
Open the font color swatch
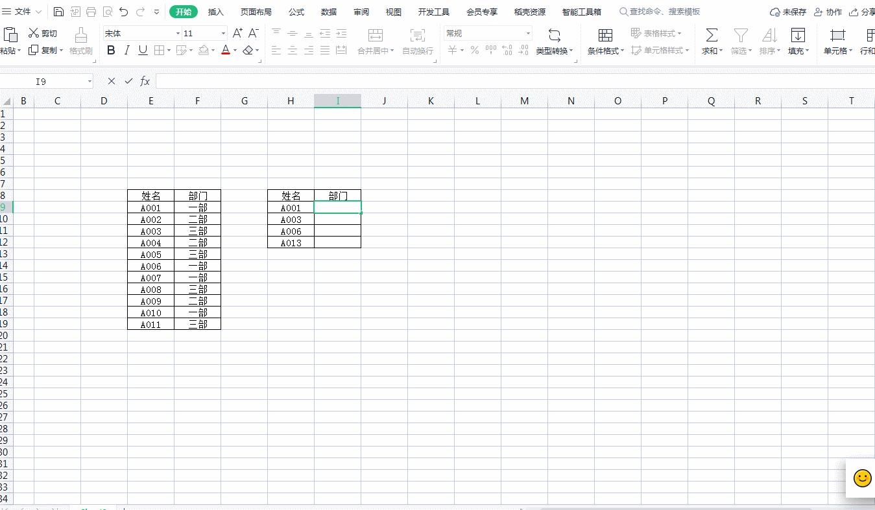pyautogui.click(x=225, y=50)
